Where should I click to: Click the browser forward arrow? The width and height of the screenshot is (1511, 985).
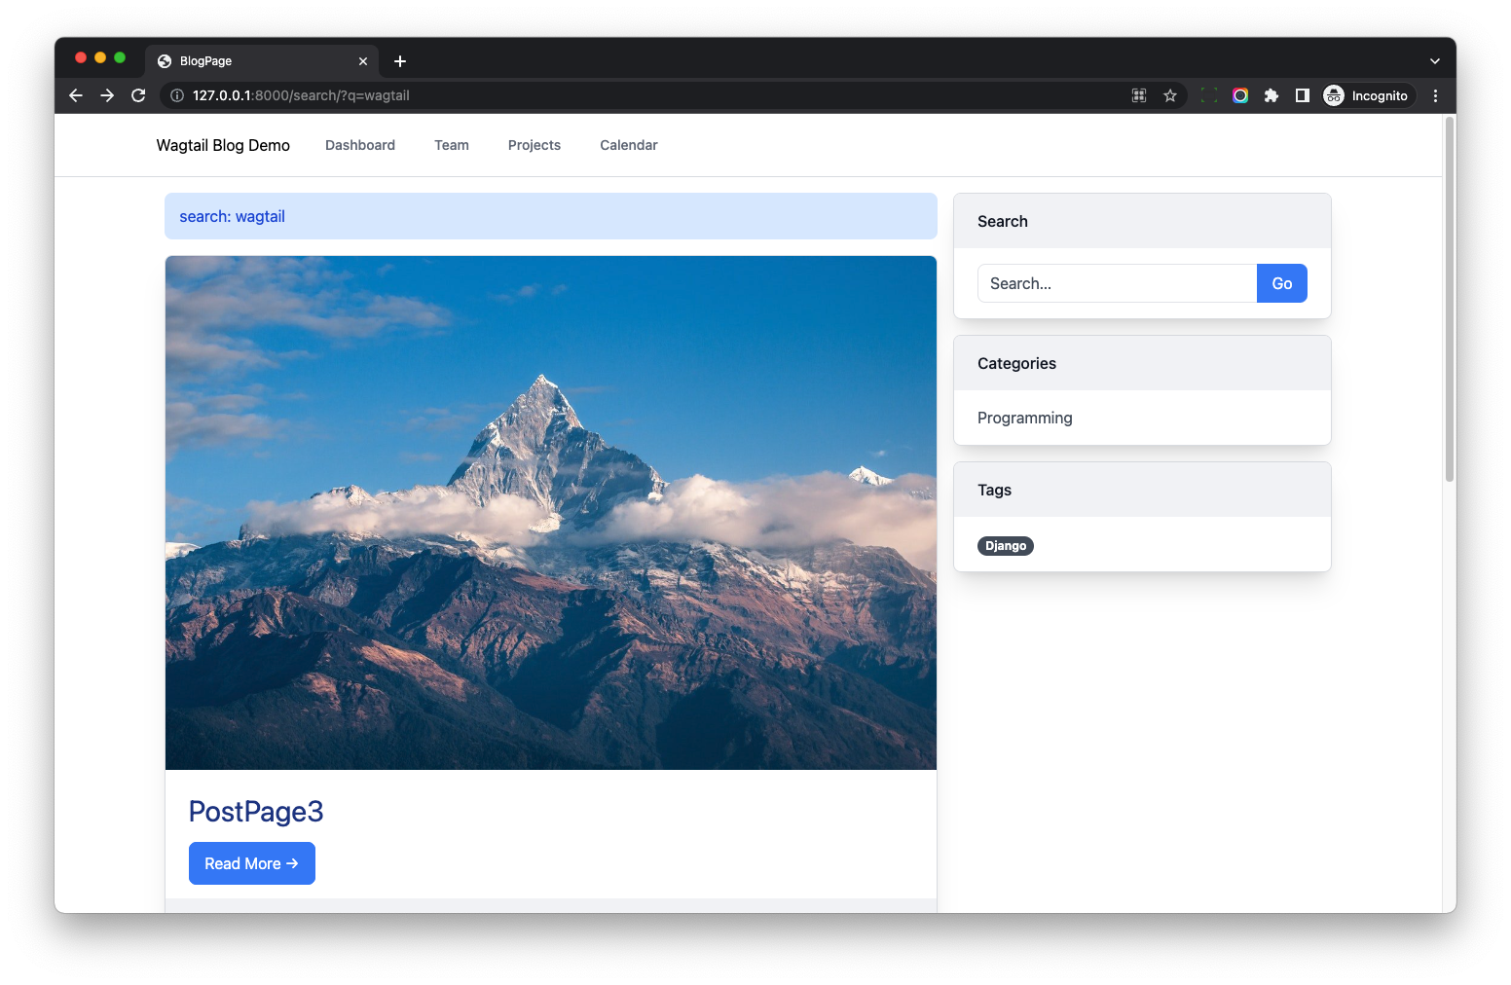coord(107,95)
